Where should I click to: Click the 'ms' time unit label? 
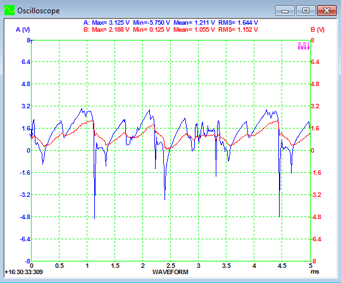(314, 272)
